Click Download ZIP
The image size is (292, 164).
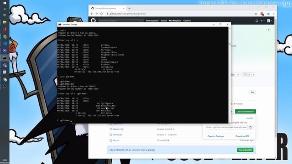pyautogui.click(x=242, y=136)
